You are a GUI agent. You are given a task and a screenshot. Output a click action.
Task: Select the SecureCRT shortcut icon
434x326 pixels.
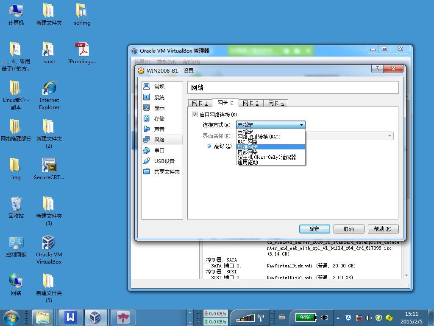(49, 169)
